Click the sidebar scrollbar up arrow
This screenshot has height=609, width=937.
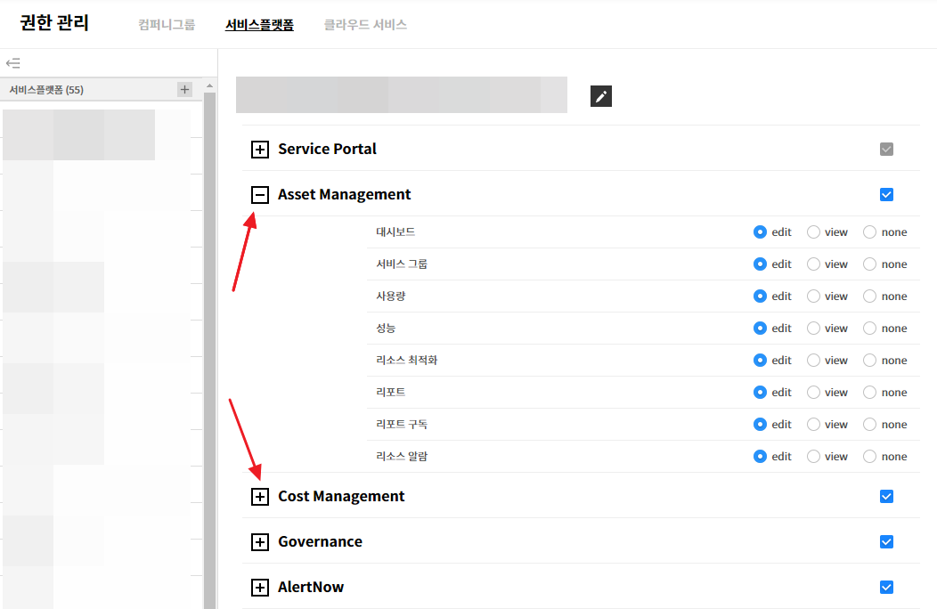point(210,87)
